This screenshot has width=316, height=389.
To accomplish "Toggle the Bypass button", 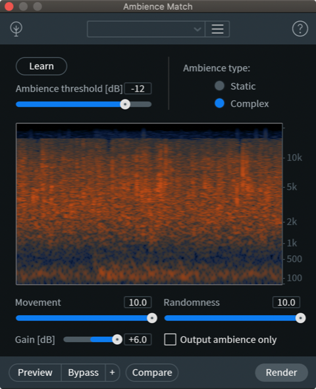I will (83, 373).
